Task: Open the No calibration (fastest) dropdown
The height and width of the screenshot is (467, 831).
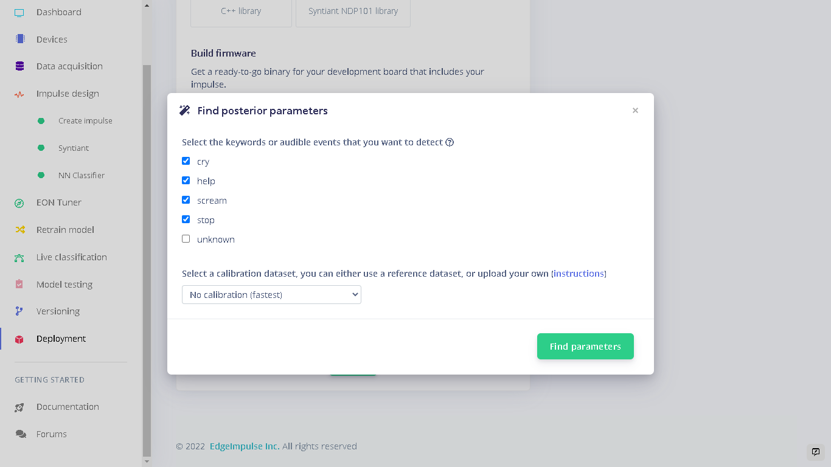Action: point(271,295)
